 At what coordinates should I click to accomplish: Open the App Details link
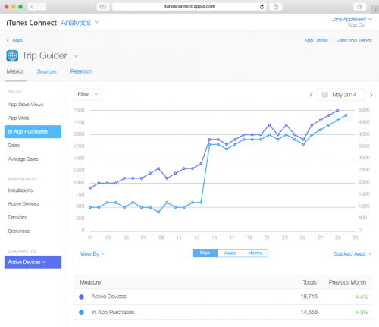click(x=316, y=41)
